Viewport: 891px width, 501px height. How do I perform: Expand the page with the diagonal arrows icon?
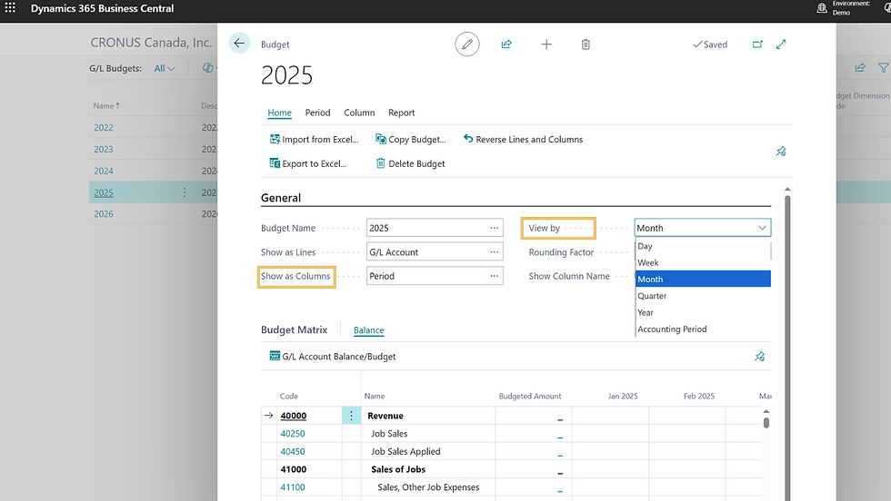click(781, 44)
